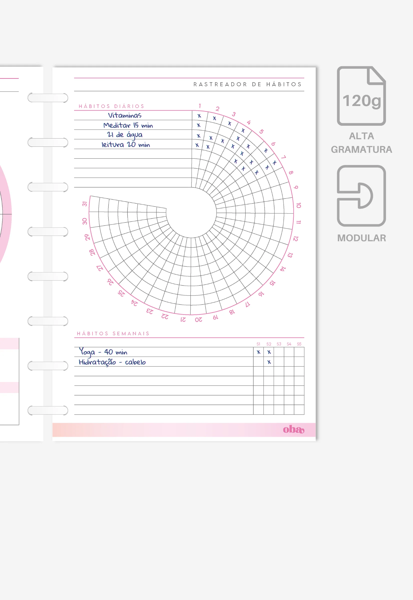Viewport: 413px width, 600px height.
Task: Check Hidratação cabelo S1 box
Action: pyautogui.click(x=258, y=362)
